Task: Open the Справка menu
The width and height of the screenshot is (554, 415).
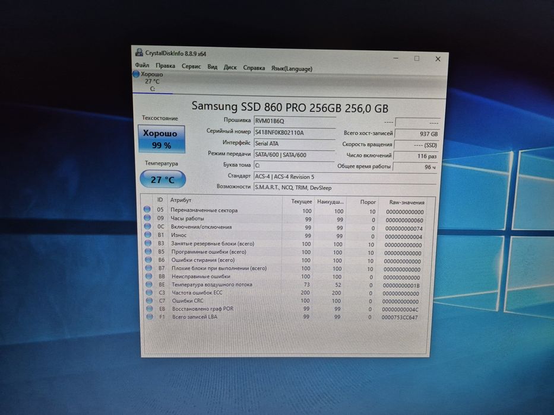Action: coord(254,68)
